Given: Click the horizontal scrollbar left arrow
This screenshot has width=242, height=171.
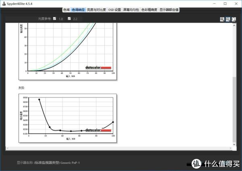Looking at the screenshot, I should coord(8,148).
